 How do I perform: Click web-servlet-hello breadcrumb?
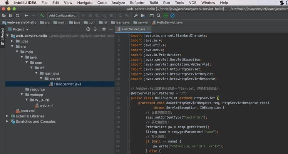19,22
